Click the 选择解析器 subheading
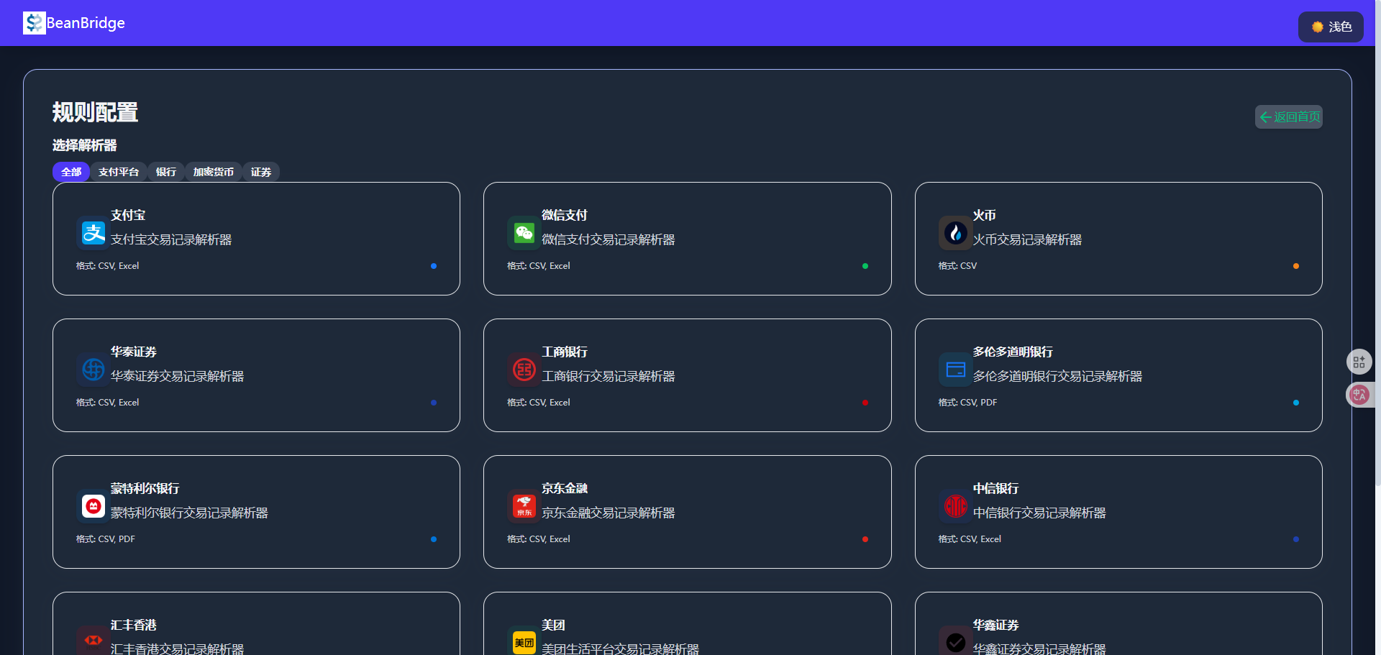This screenshot has width=1381, height=655. [84, 145]
